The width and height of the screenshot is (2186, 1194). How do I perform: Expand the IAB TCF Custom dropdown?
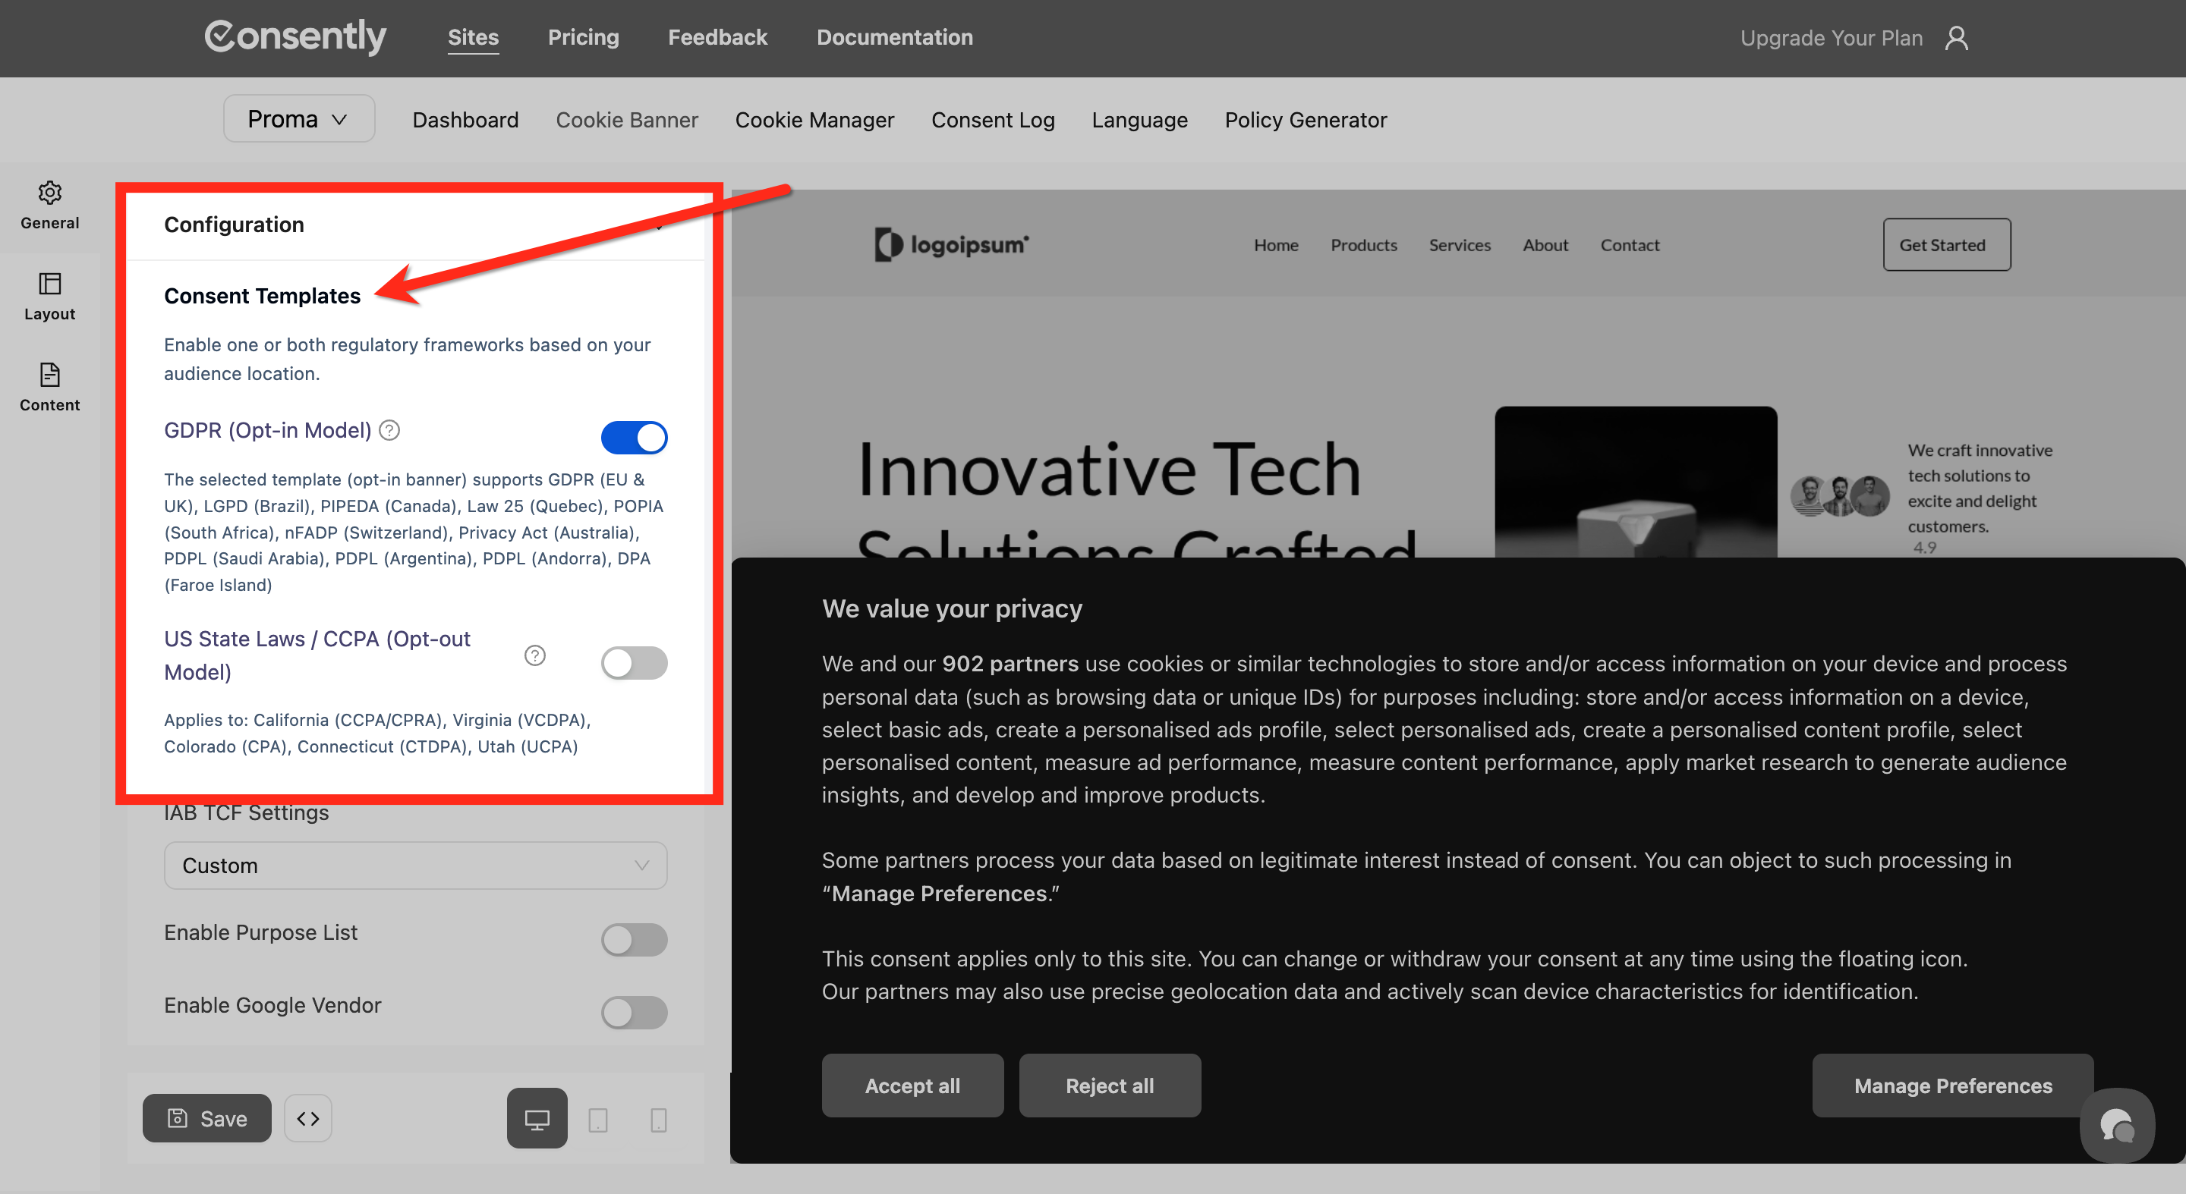[x=415, y=866]
